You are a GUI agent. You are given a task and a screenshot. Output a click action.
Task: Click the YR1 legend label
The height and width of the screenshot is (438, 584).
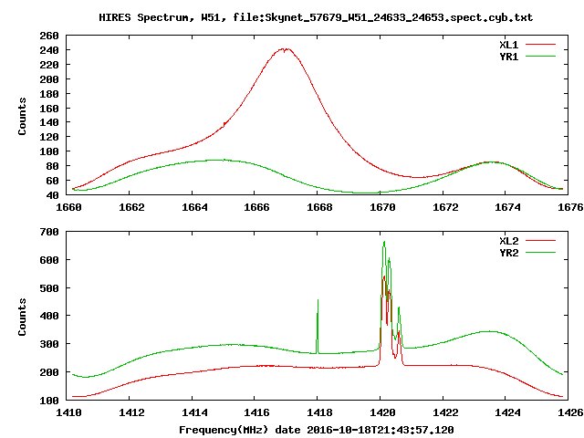pyautogui.click(x=509, y=57)
